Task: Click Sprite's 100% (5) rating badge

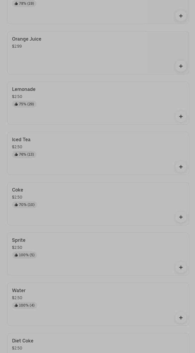Action: click(25, 255)
